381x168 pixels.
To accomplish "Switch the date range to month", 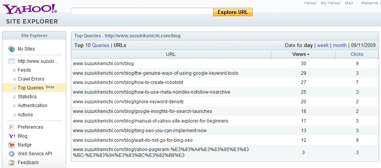I will coord(340,45).
